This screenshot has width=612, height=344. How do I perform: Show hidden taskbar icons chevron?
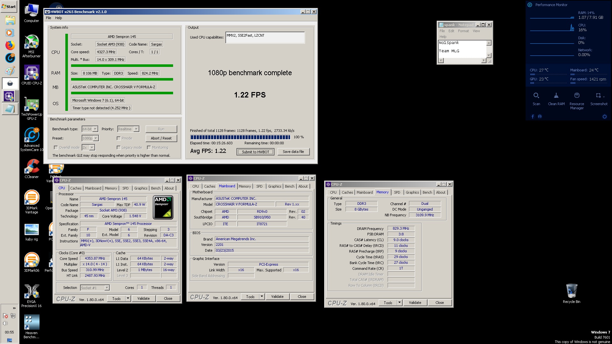[14, 308]
